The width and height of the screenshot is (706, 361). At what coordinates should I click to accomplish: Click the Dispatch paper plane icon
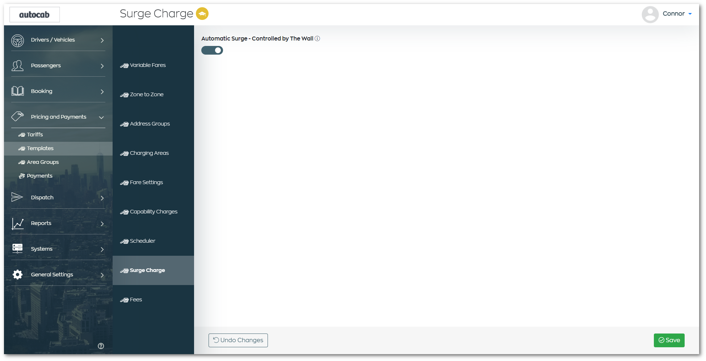(17, 197)
